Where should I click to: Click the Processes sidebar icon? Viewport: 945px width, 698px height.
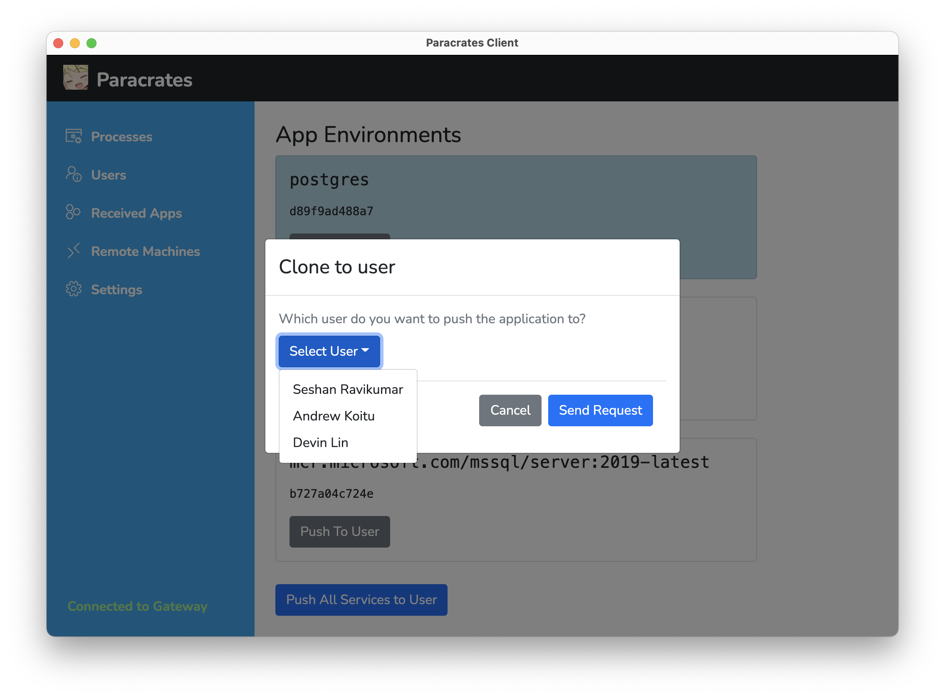pos(74,136)
